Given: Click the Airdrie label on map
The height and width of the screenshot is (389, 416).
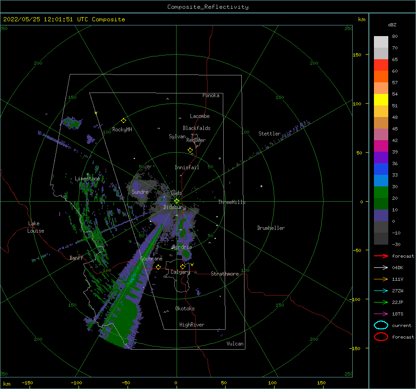Looking at the screenshot, I should (x=182, y=247).
